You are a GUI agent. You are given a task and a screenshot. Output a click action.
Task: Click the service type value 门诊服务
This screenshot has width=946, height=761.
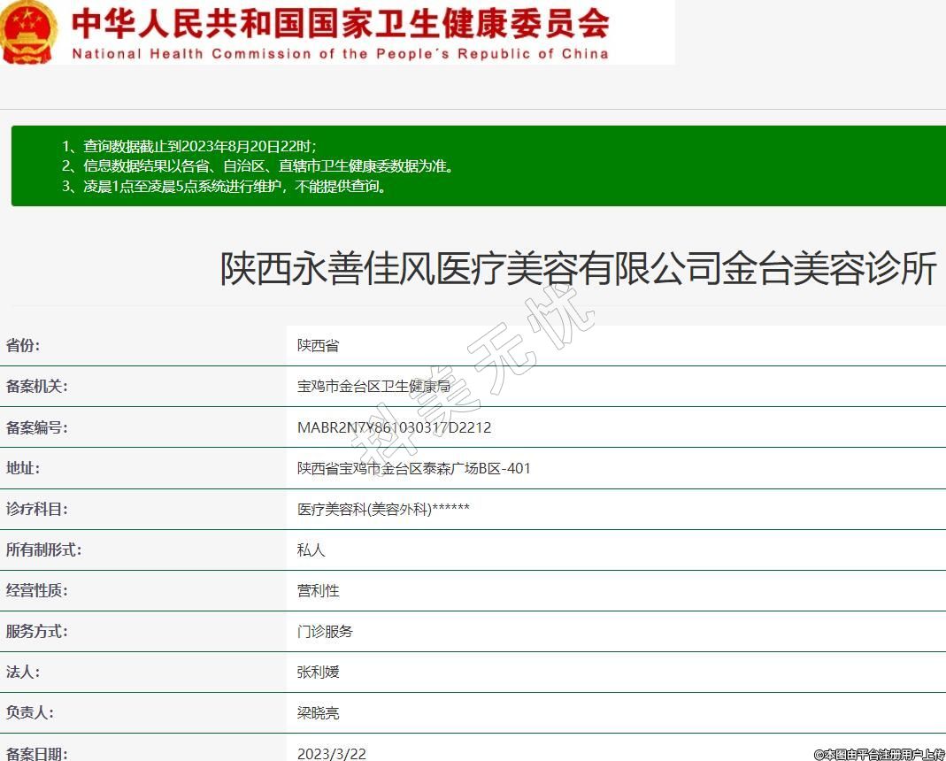325,631
